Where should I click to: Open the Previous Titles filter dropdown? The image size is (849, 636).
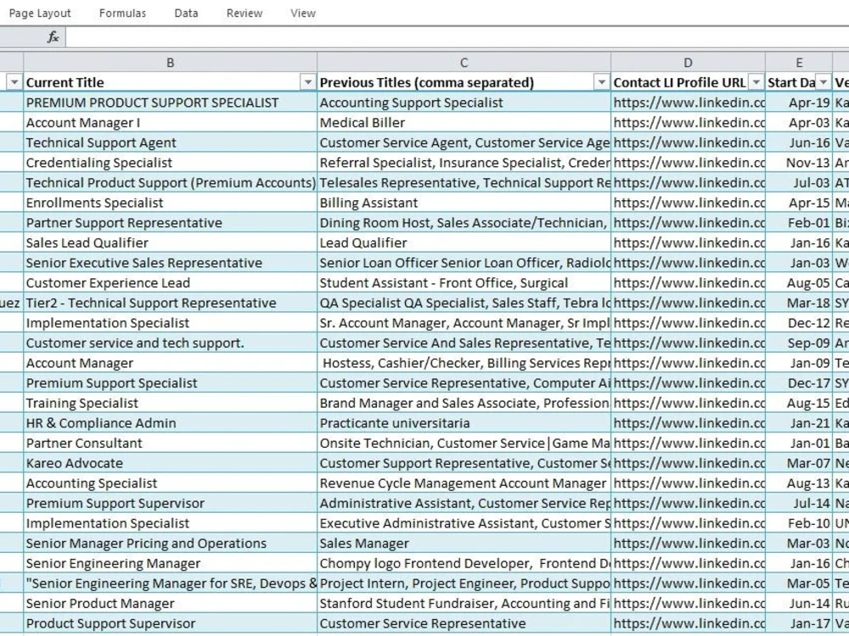pos(602,82)
